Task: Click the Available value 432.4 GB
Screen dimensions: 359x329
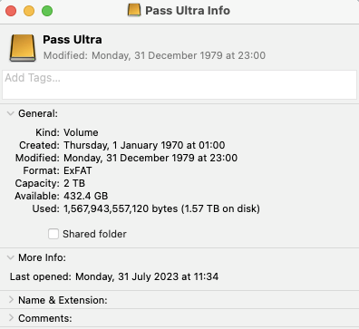Action: pos(86,196)
